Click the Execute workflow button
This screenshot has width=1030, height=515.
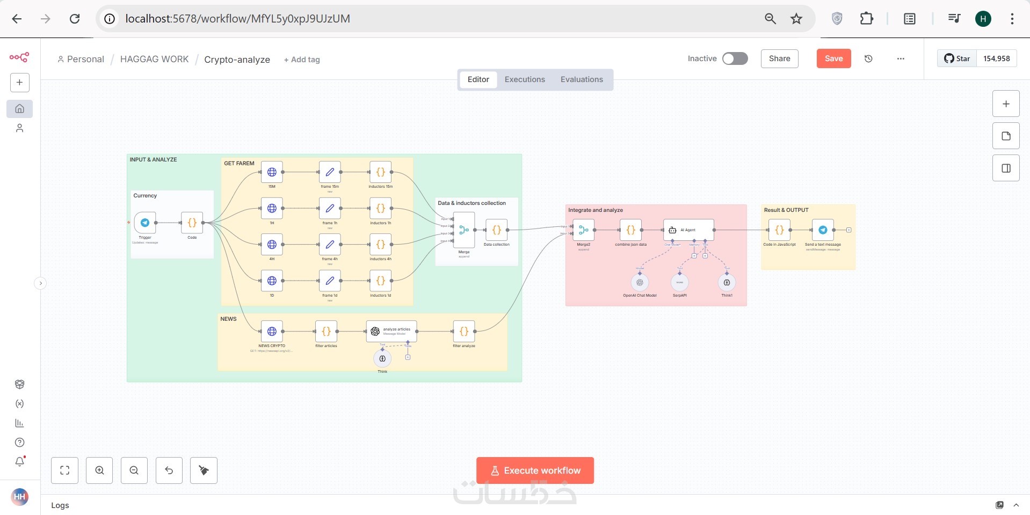click(x=535, y=470)
